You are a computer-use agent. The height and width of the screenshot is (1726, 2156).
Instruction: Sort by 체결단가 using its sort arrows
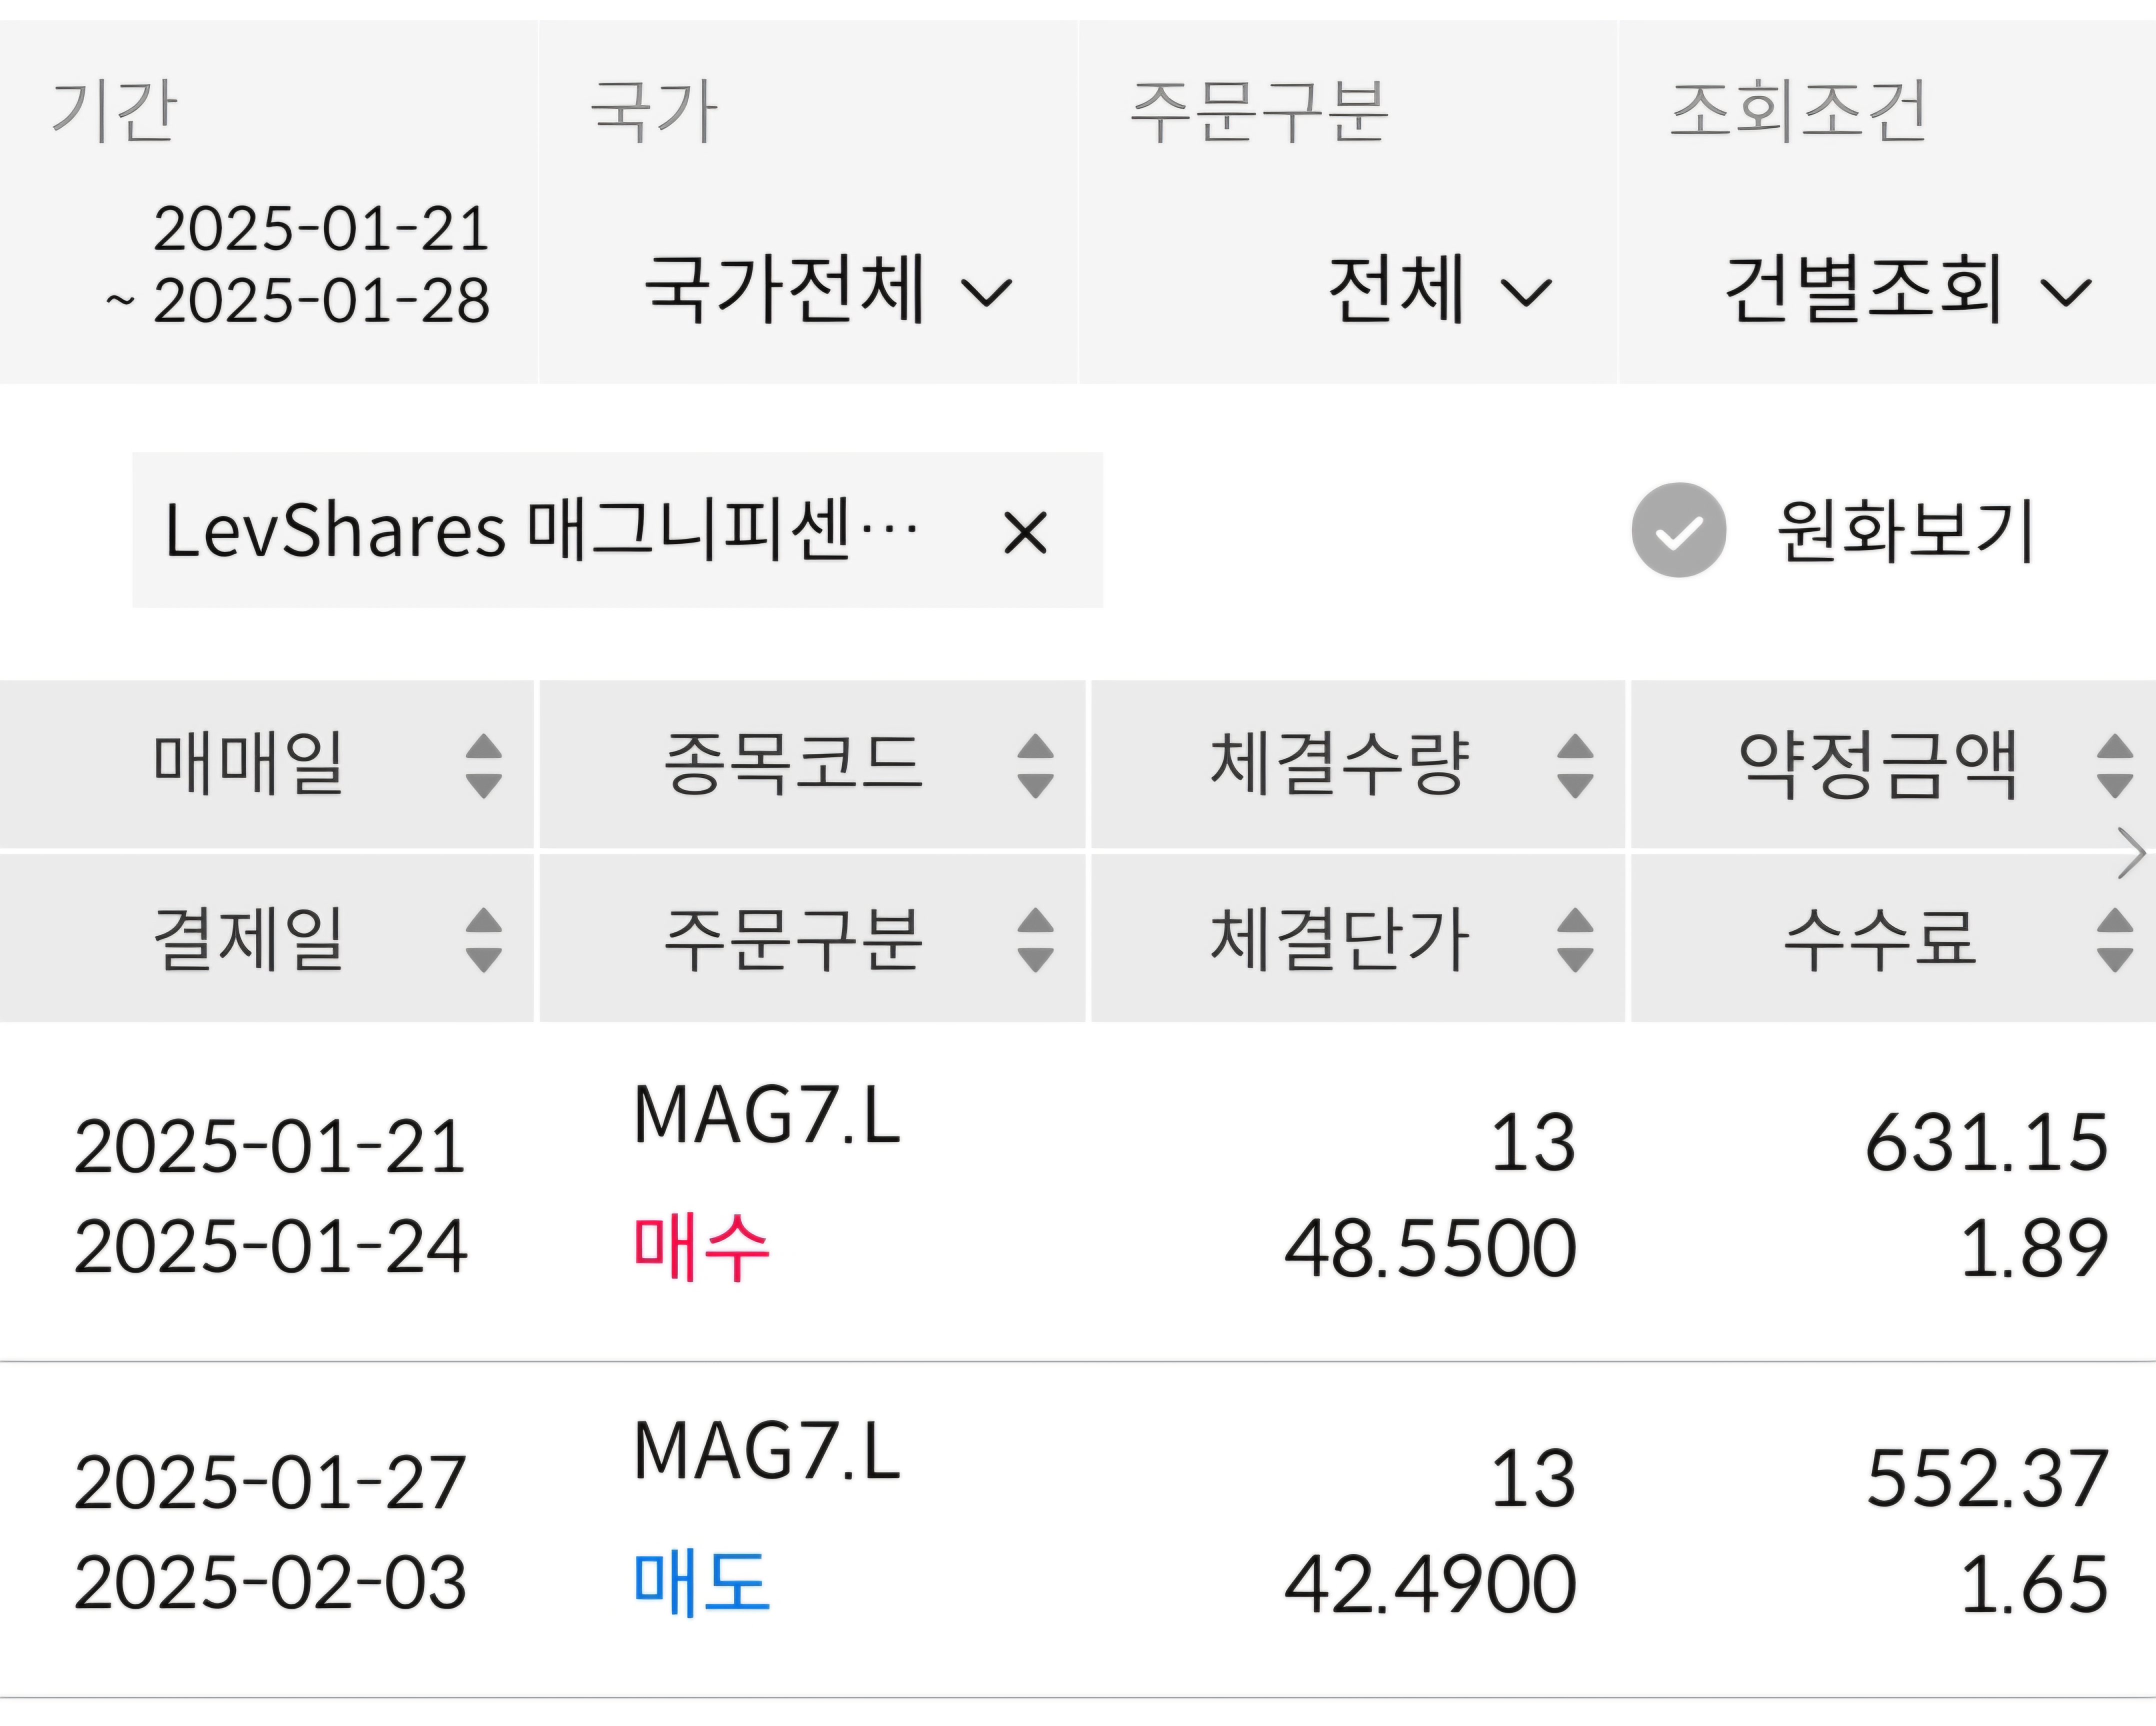tap(1575, 940)
